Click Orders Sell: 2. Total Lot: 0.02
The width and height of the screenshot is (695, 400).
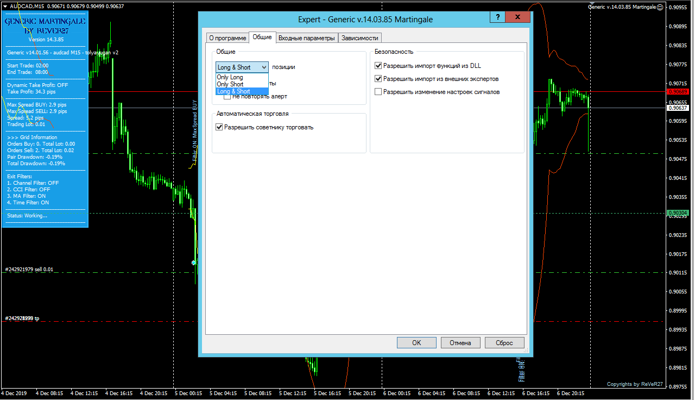[x=41, y=151]
